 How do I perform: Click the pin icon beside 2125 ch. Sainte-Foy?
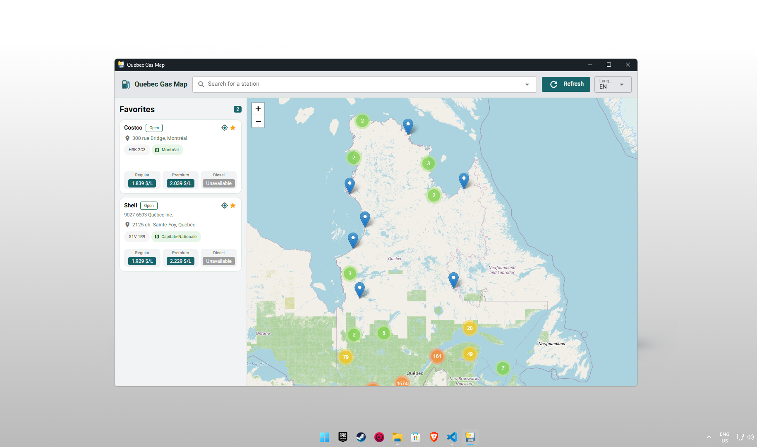(127, 225)
